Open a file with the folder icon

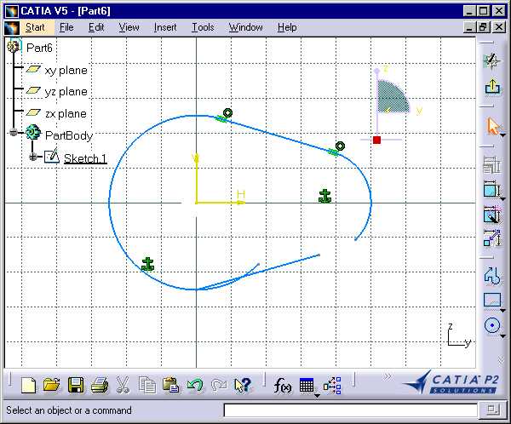pyautogui.click(x=52, y=385)
